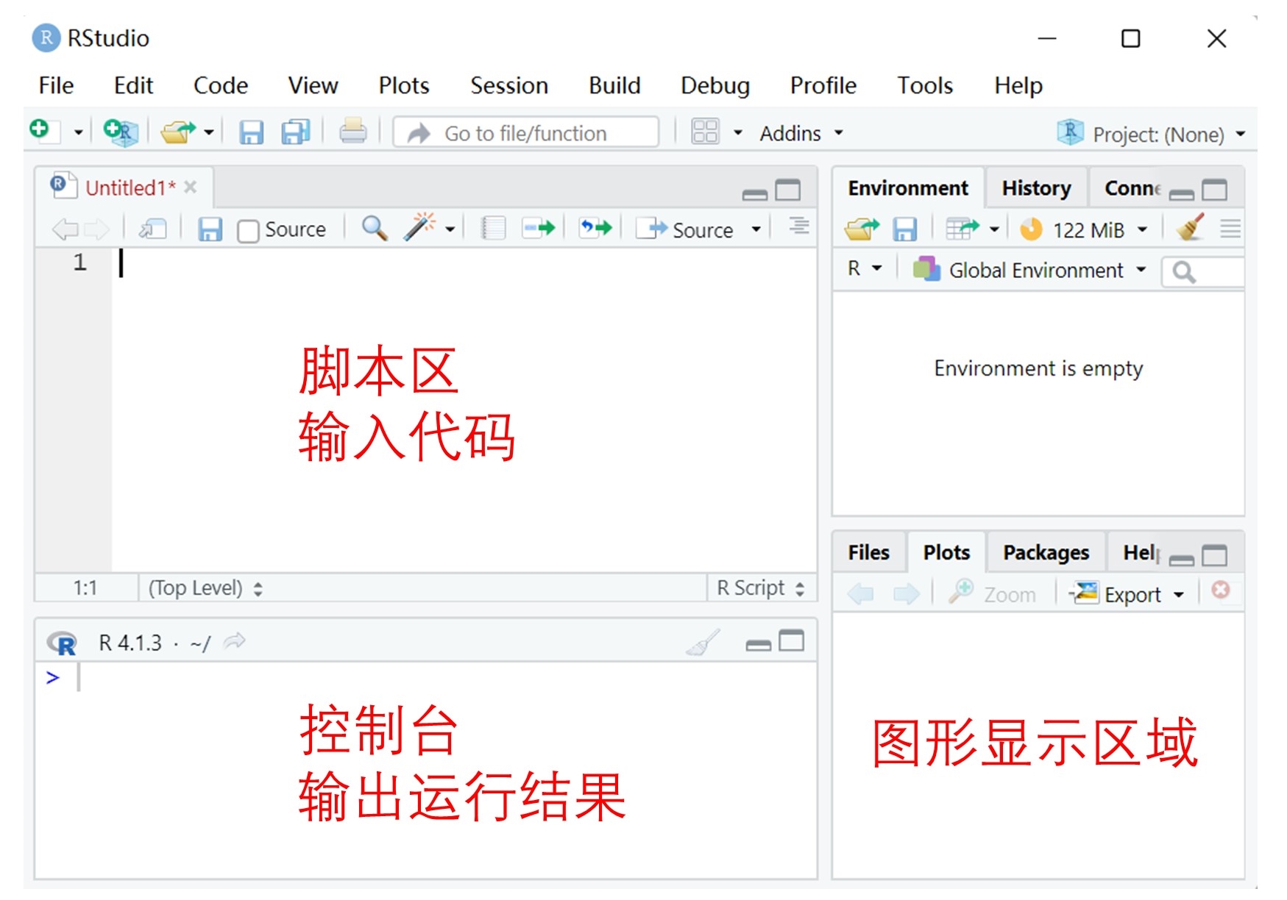1287x900 pixels.
Task: Open the workspace panes grid icon
Action: pos(705,132)
